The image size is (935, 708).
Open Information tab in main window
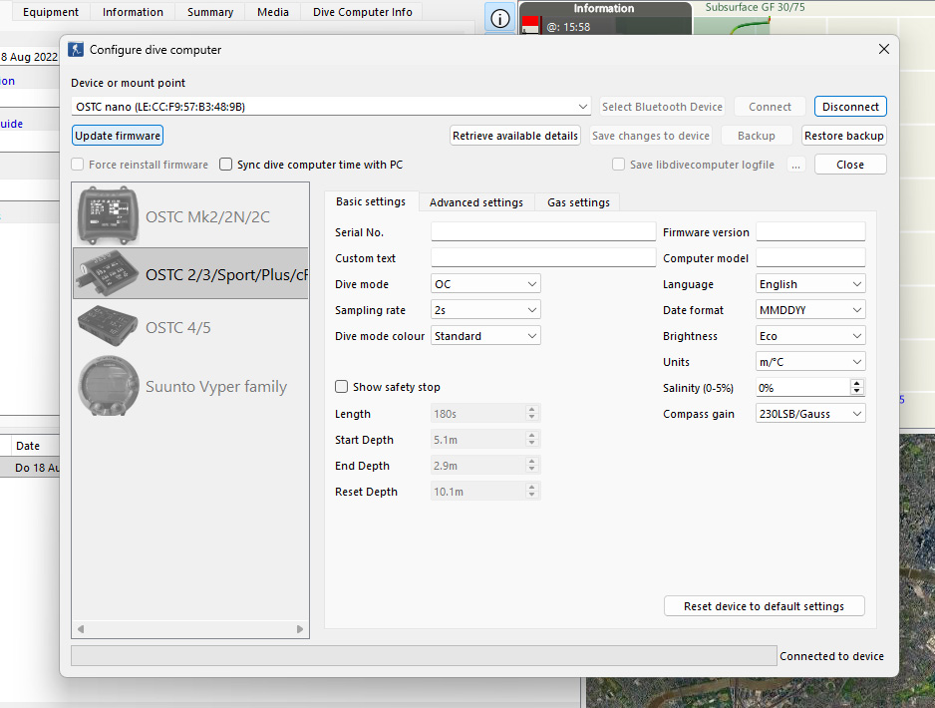133,12
